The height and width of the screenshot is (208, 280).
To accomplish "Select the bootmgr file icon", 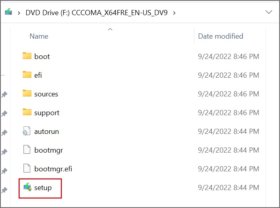I will 27,149.
